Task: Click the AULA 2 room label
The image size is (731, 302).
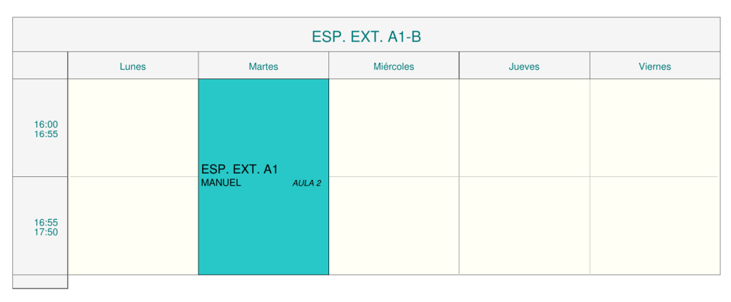Action: coord(306,183)
